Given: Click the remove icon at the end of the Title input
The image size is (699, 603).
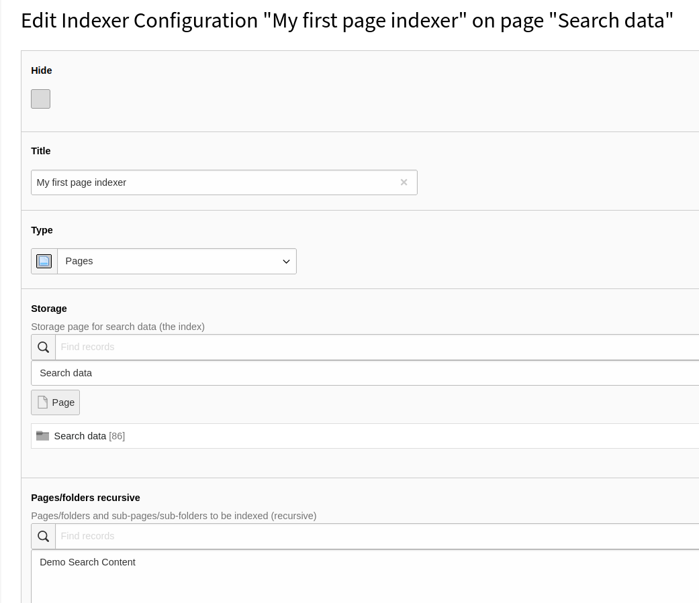Looking at the screenshot, I should (404, 182).
